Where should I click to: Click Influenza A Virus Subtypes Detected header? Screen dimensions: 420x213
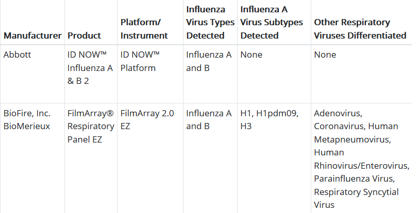(x=271, y=23)
